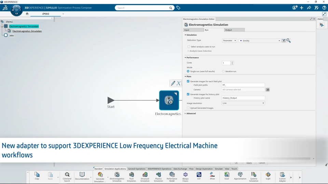Enable Upload Generated Images checkbox
This screenshot has height=184, width=328.
[188, 108]
